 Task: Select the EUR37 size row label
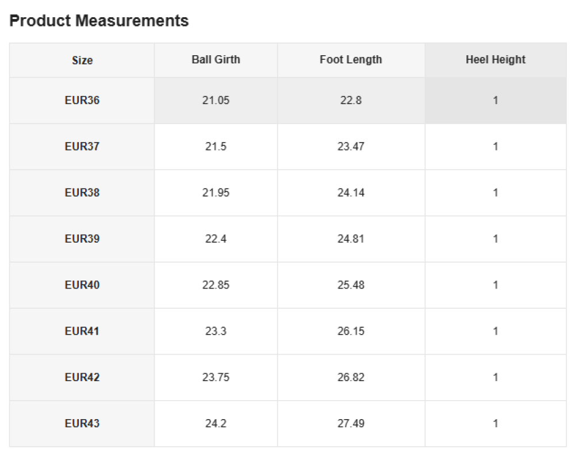[82, 147]
